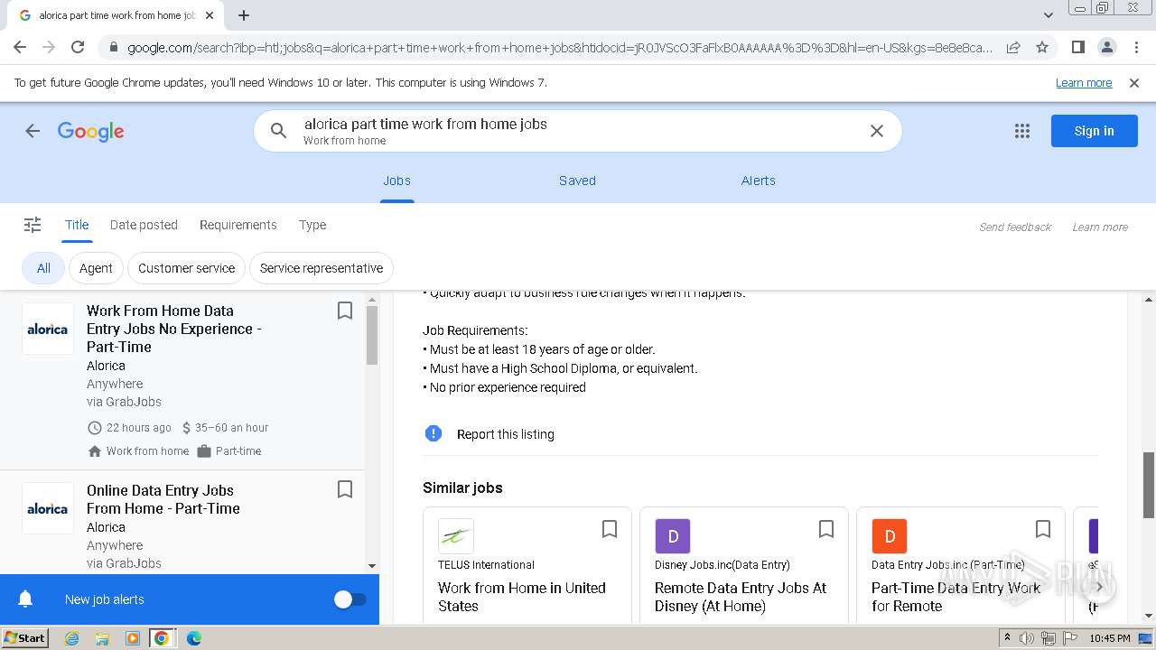Click the main page scrollbar thumb
Viewport: 1156px width, 650px height.
click(x=1149, y=485)
